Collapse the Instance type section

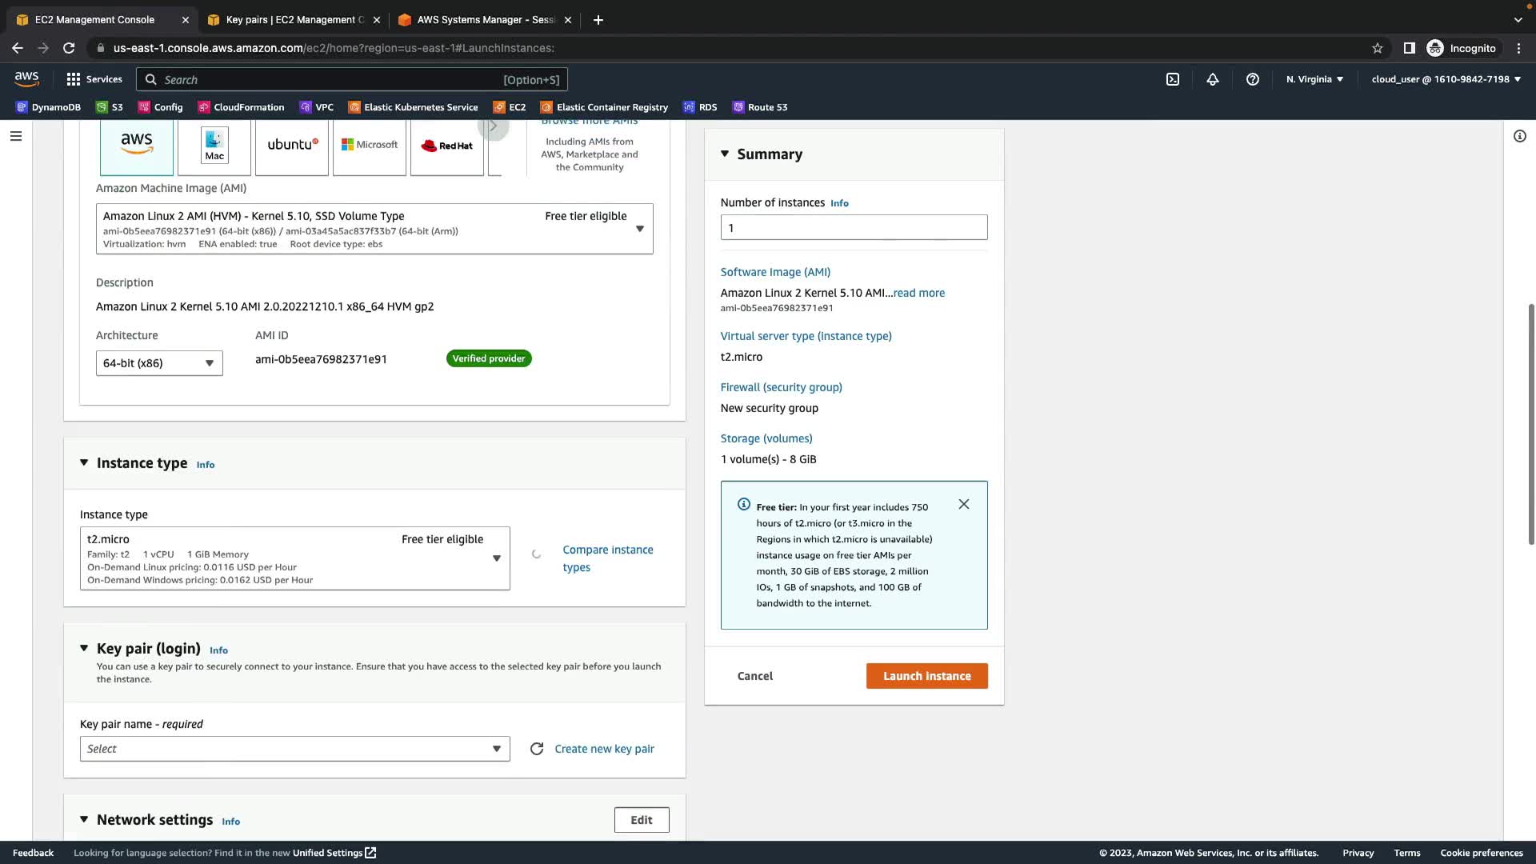point(84,463)
